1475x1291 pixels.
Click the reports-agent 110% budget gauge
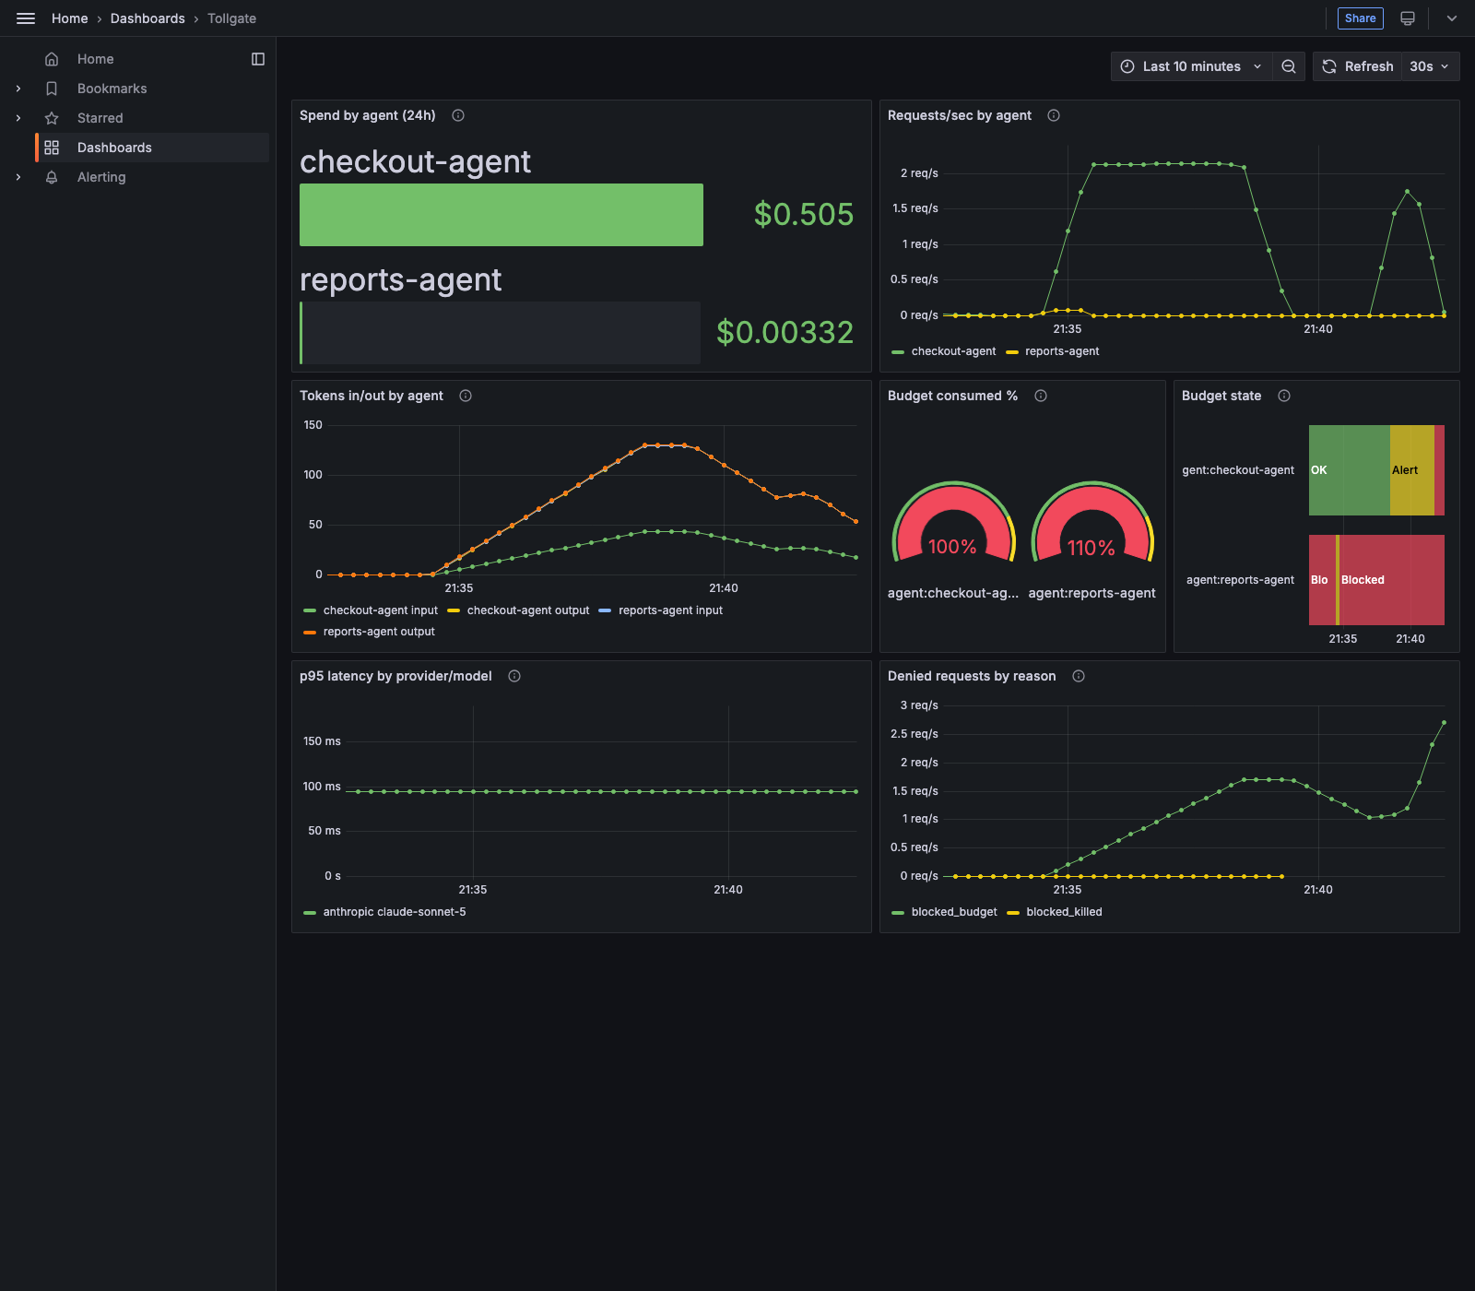point(1092,523)
